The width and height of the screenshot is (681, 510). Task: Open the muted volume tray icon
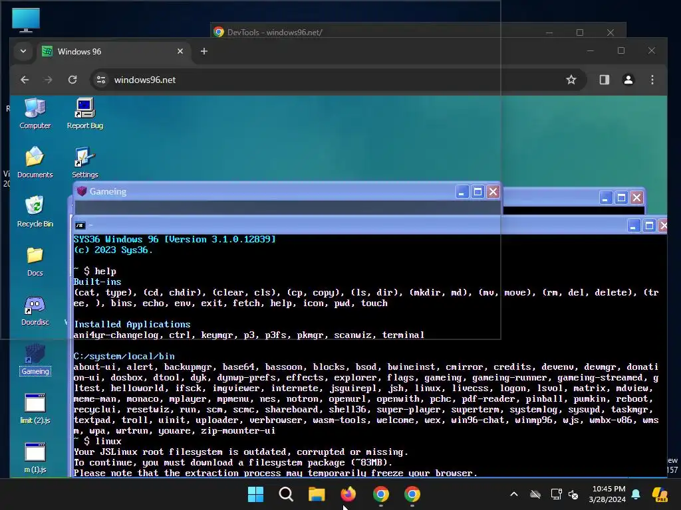point(573,494)
